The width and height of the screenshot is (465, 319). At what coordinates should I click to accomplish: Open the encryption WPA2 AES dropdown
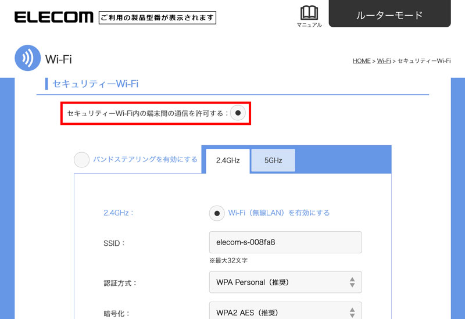point(285,311)
